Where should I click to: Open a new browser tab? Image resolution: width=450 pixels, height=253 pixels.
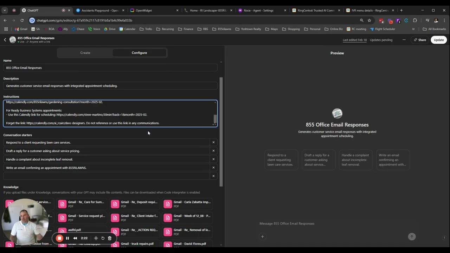point(401,10)
